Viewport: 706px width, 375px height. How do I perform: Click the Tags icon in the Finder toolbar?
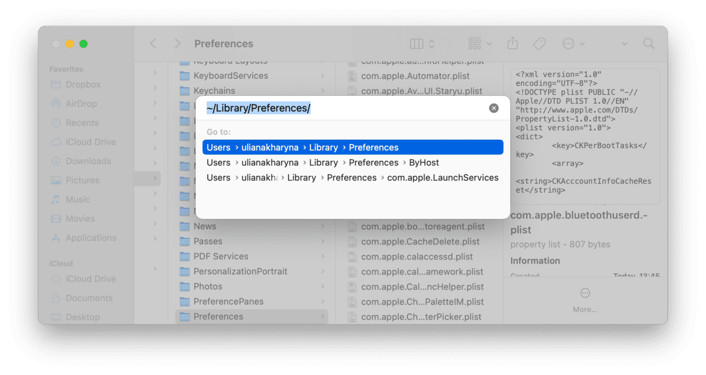click(539, 44)
